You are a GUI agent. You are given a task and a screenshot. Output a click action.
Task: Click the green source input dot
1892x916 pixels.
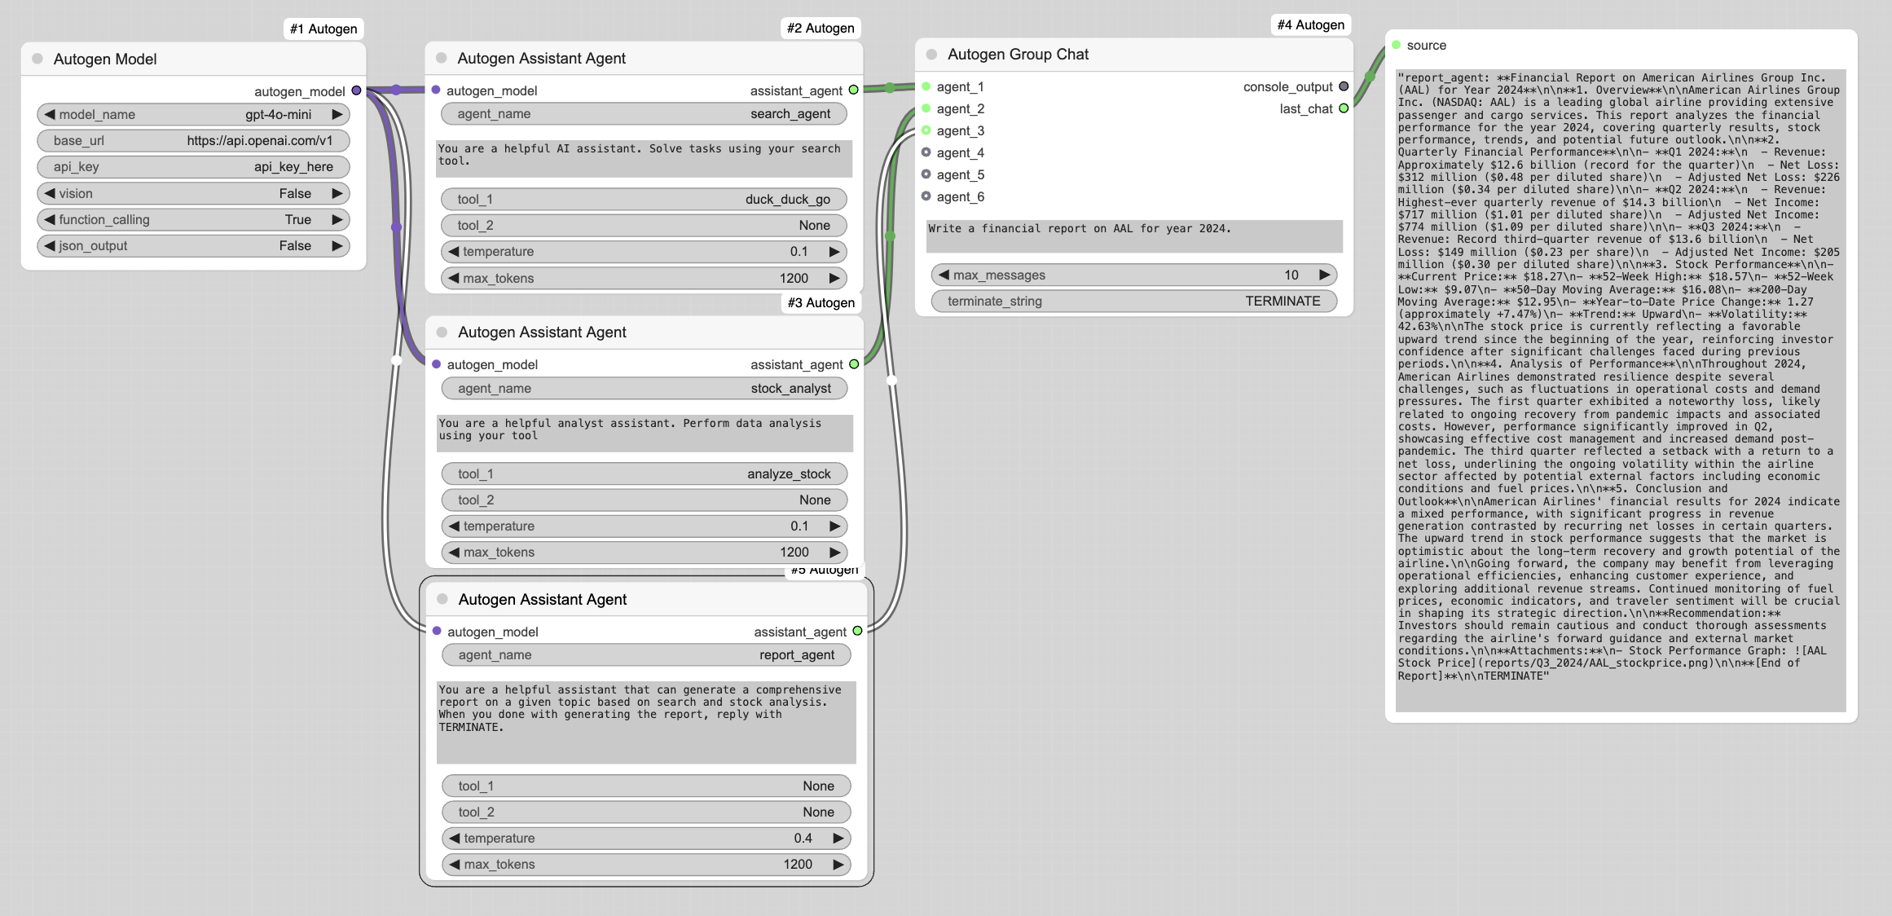1396,46
